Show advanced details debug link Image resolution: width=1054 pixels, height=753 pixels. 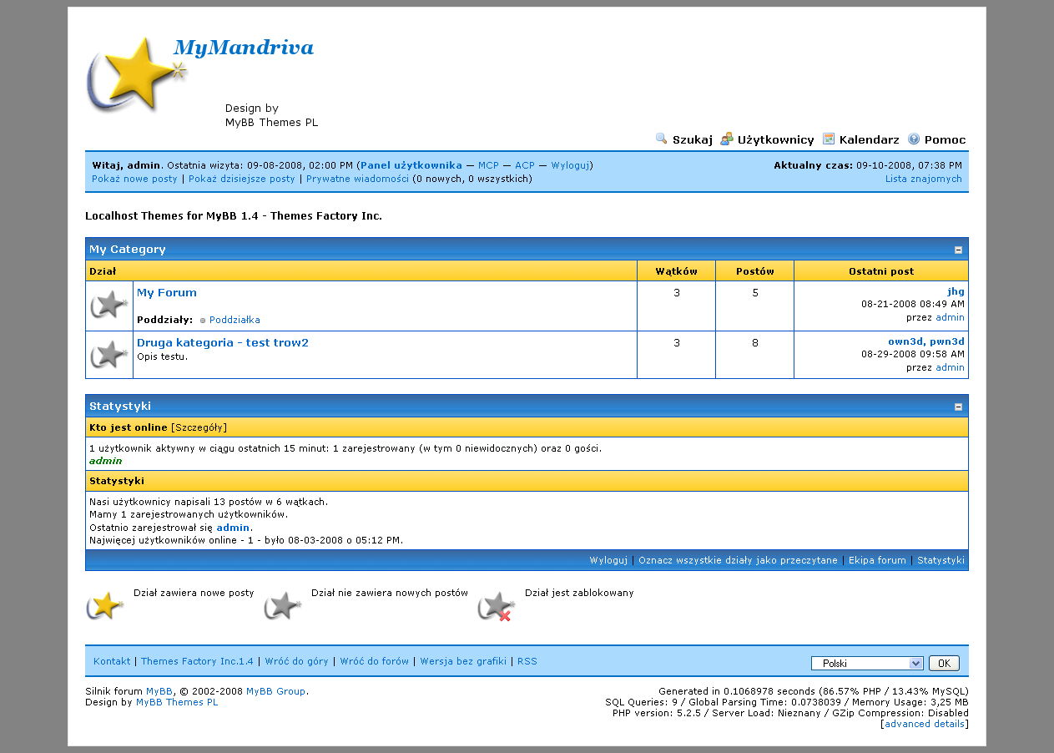[925, 724]
